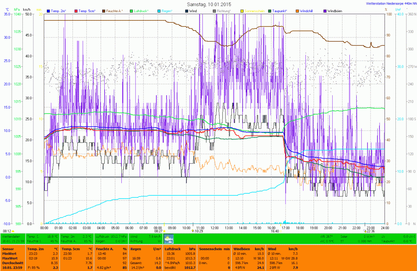Click the Sensor header in orange table
Viewport: 417px width, 271px height.
(8, 249)
